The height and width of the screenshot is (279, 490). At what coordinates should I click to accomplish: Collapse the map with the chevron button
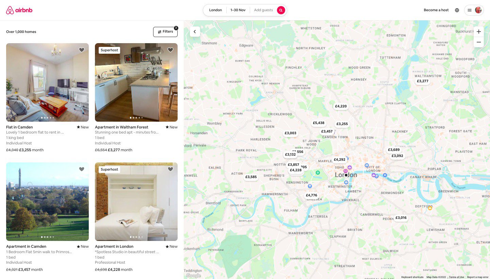point(195,32)
